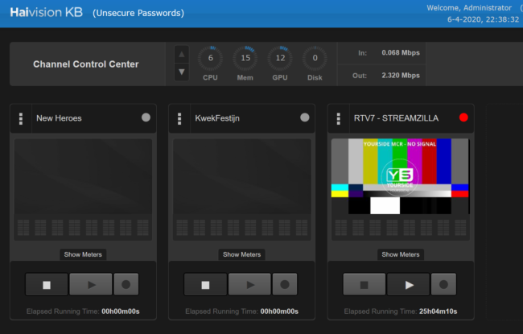The width and height of the screenshot is (523, 334).
Task: Toggle the red RTV7 status indicator
Action: tap(463, 118)
